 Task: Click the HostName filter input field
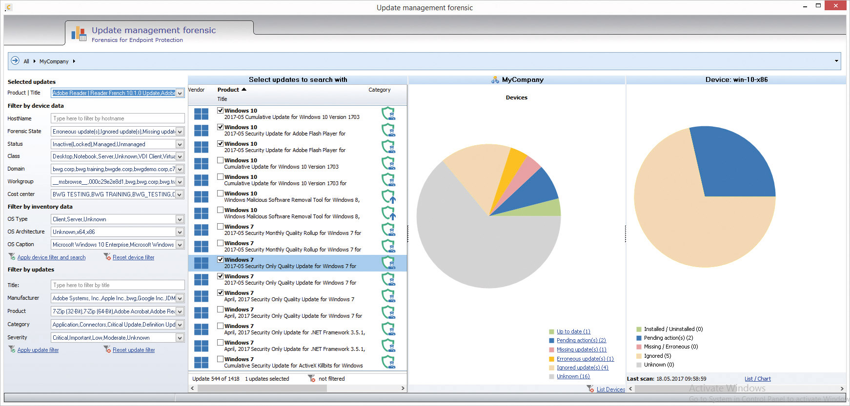point(118,118)
